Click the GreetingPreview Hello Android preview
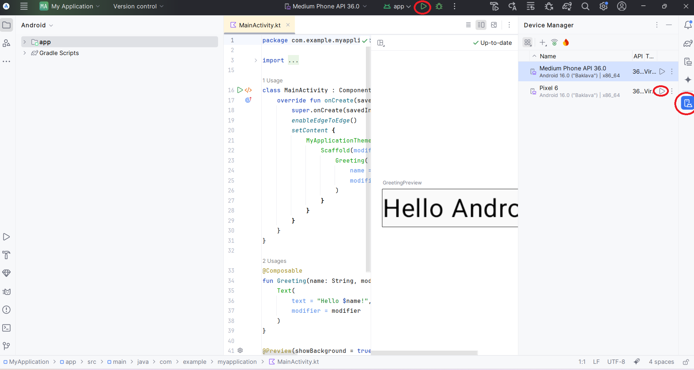The image size is (694, 370). coord(450,208)
